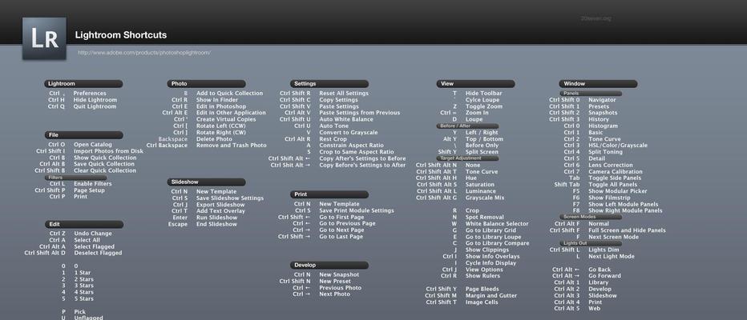Click "New Snapshot" entry
Screen dimensions: 747x320
coord(339,275)
